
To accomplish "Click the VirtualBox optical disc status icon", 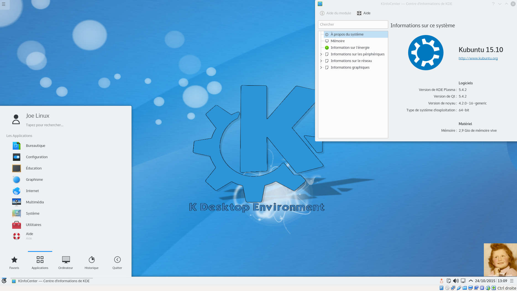I will click(x=447, y=288).
